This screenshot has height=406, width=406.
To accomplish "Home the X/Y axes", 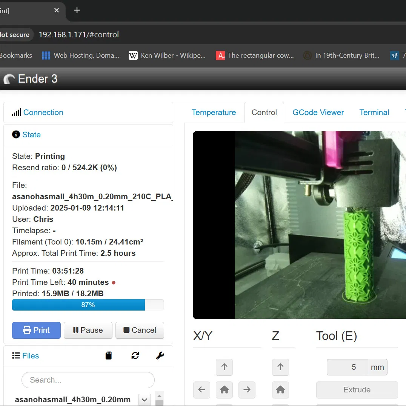I will tap(224, 390).
